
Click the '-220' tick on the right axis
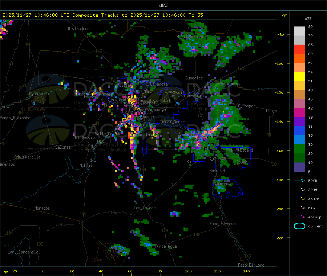pyautogui.click(x=280, y=238)
